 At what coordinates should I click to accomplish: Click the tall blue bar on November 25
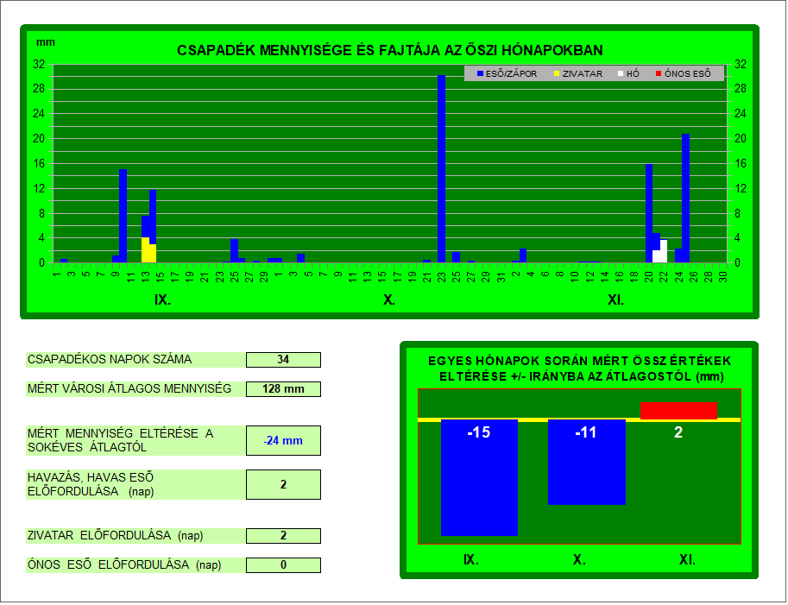(685, 199)
